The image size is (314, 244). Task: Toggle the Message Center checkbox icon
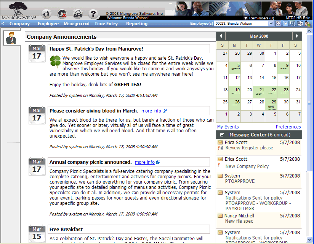pos(222,135)
